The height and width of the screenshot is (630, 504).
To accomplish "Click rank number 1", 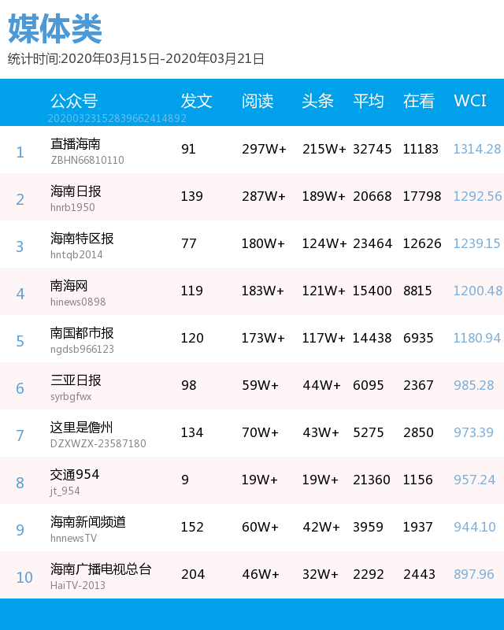I will coord(20,152).
